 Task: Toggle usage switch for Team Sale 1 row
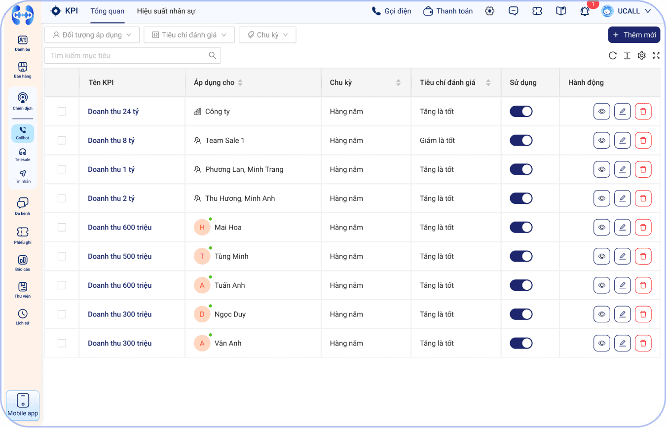(x=521, y=140)
